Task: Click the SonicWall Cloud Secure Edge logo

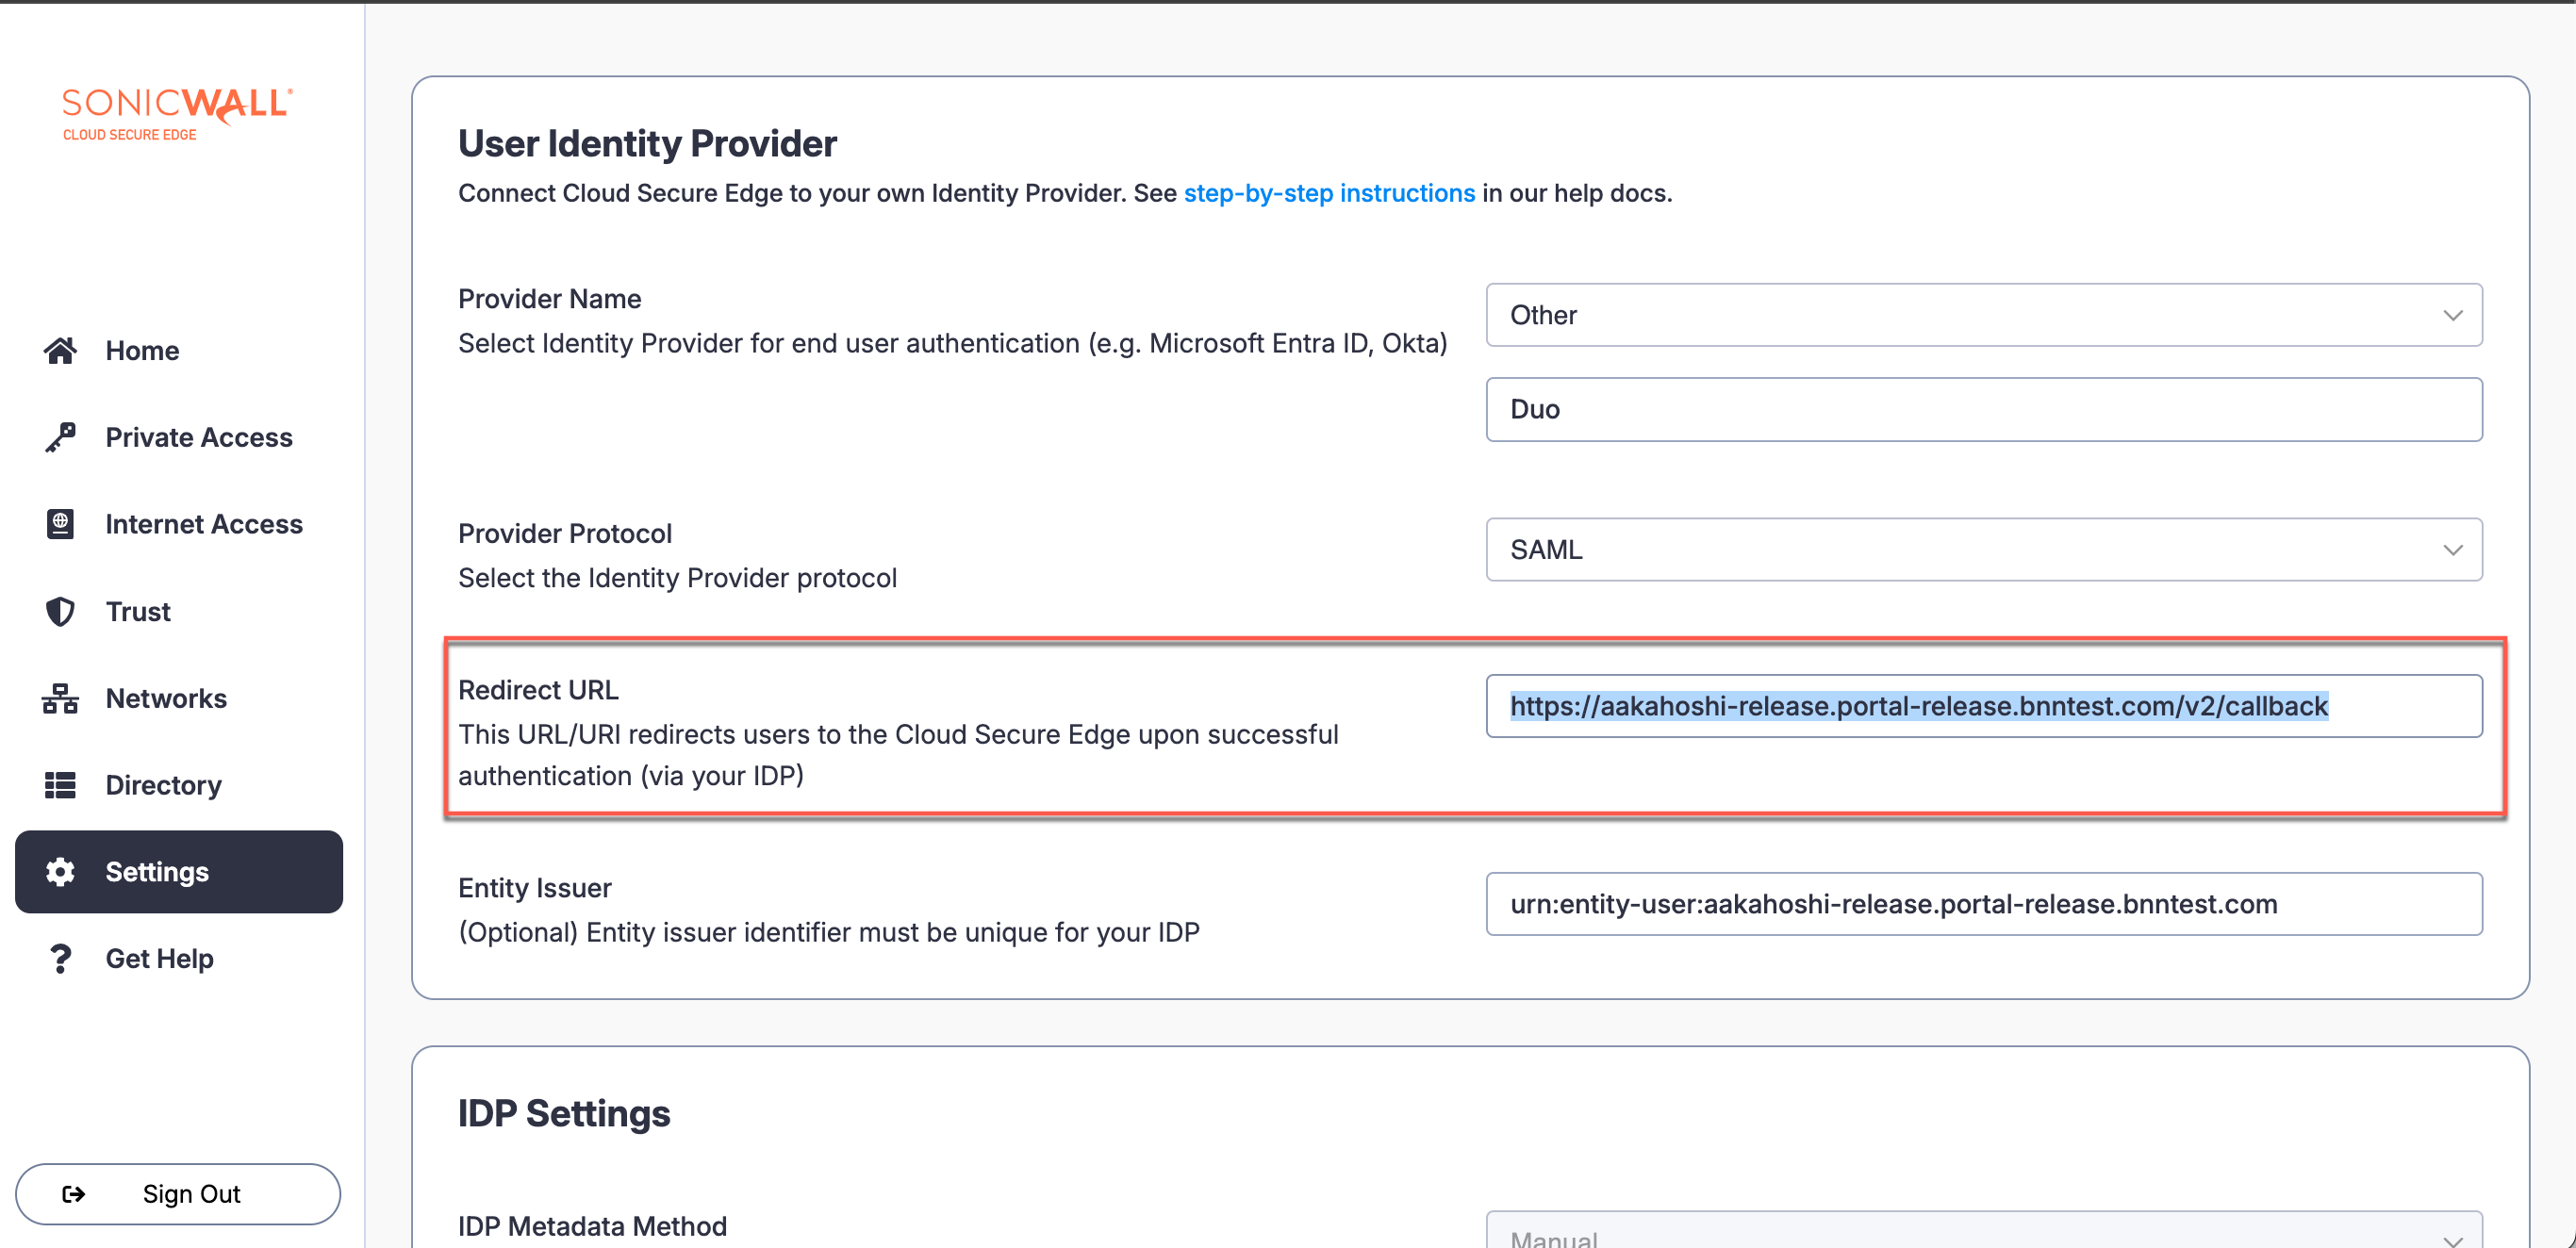Action: coord(177,113)
